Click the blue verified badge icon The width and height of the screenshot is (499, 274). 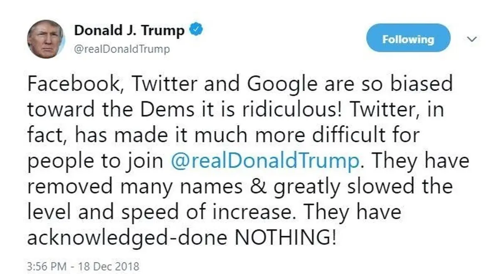click(196, 31)
